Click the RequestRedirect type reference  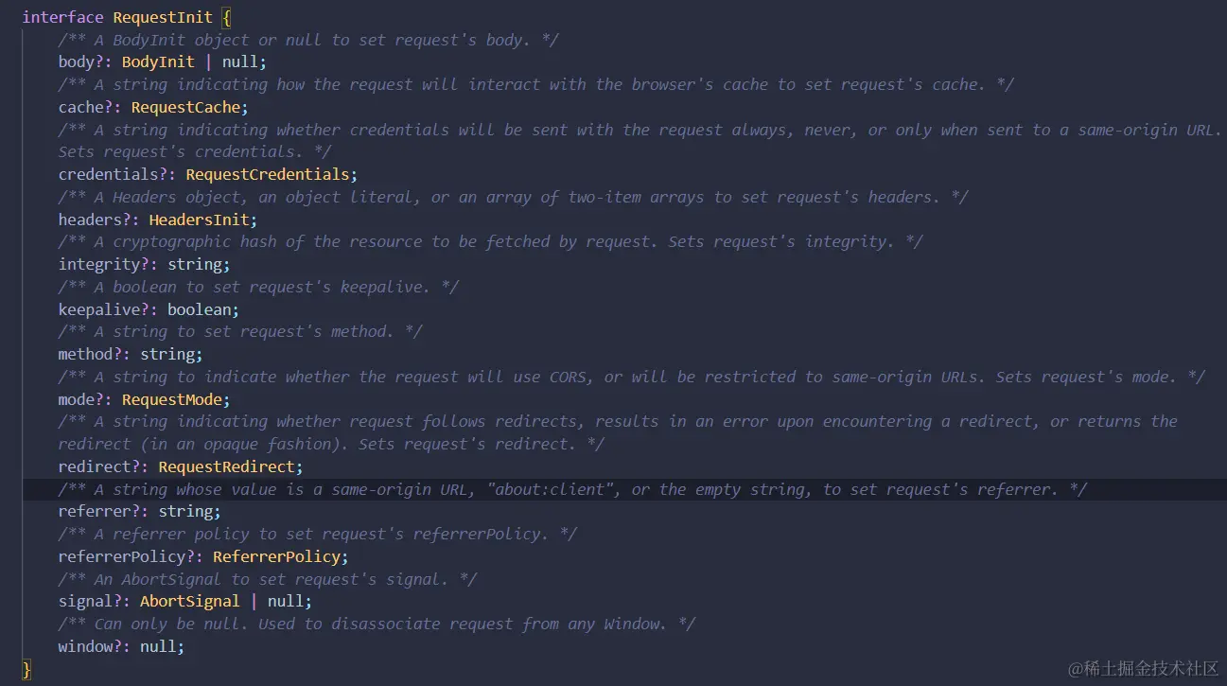tap(226, 466)
